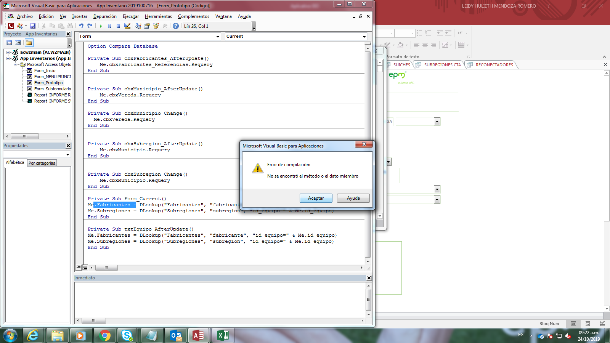Click the Design Mode icon

pos(127,26)
